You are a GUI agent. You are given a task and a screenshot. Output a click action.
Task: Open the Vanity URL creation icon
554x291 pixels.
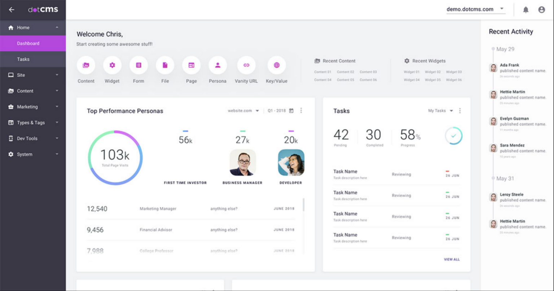[x=246, y=66]
